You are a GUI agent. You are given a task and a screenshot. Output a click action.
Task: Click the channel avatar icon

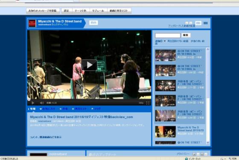coord(32,23)
